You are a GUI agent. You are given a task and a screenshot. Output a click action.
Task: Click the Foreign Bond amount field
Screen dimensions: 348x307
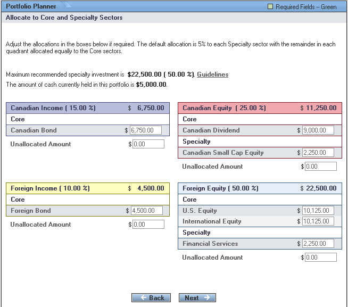[x=146, y=211]
